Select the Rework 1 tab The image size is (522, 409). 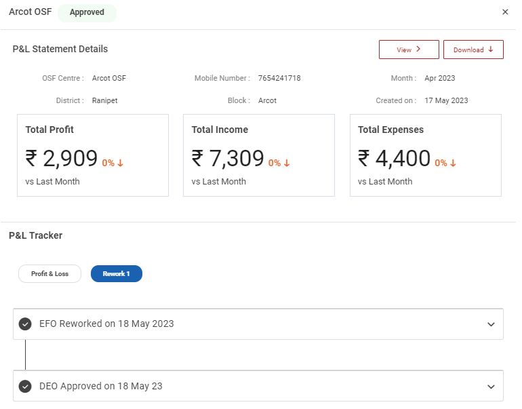116,274
